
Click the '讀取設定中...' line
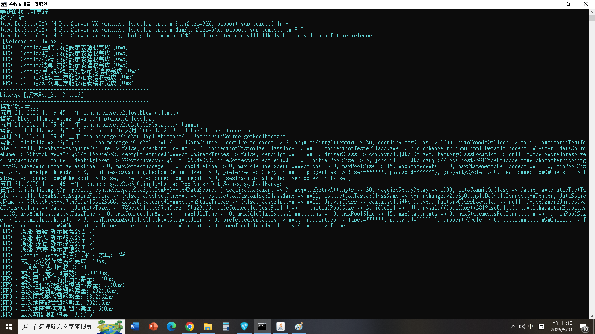(x=19, y=107)
